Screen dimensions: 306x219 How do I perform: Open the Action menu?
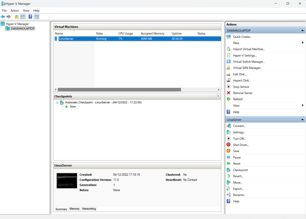(15, 11)
